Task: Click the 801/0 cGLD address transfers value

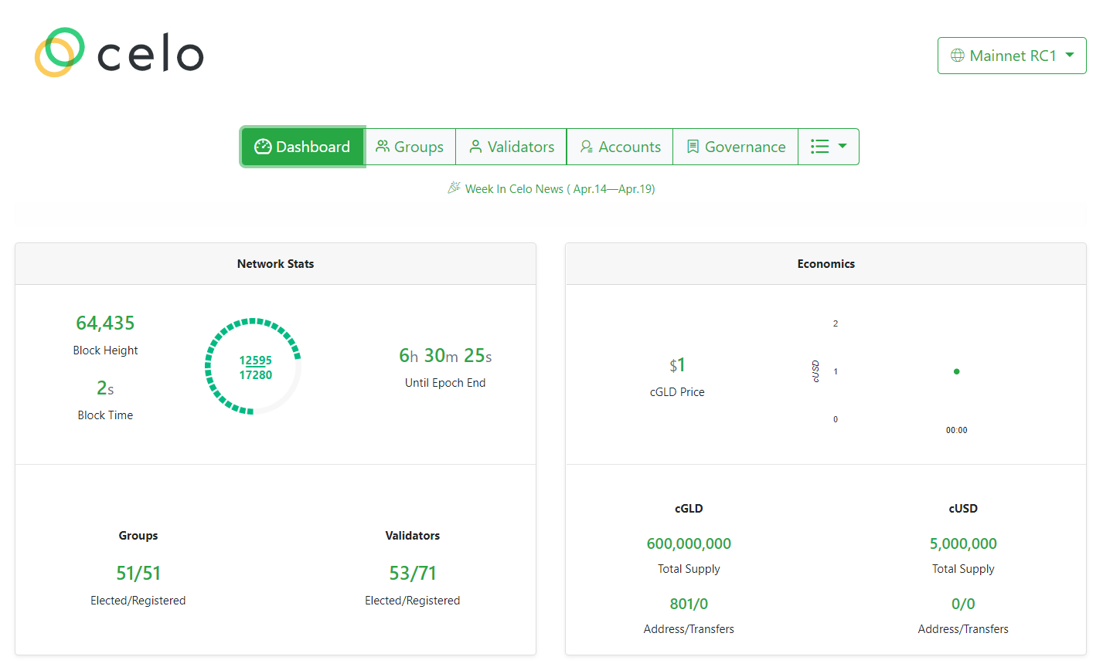Action: [689, 604]
